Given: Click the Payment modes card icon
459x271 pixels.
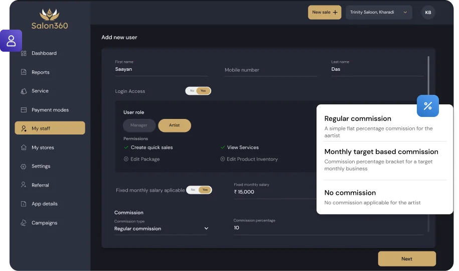Looking at the screenshot, I should coord(24,110).
